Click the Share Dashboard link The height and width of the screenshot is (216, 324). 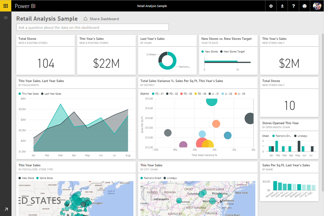[104, 19]
